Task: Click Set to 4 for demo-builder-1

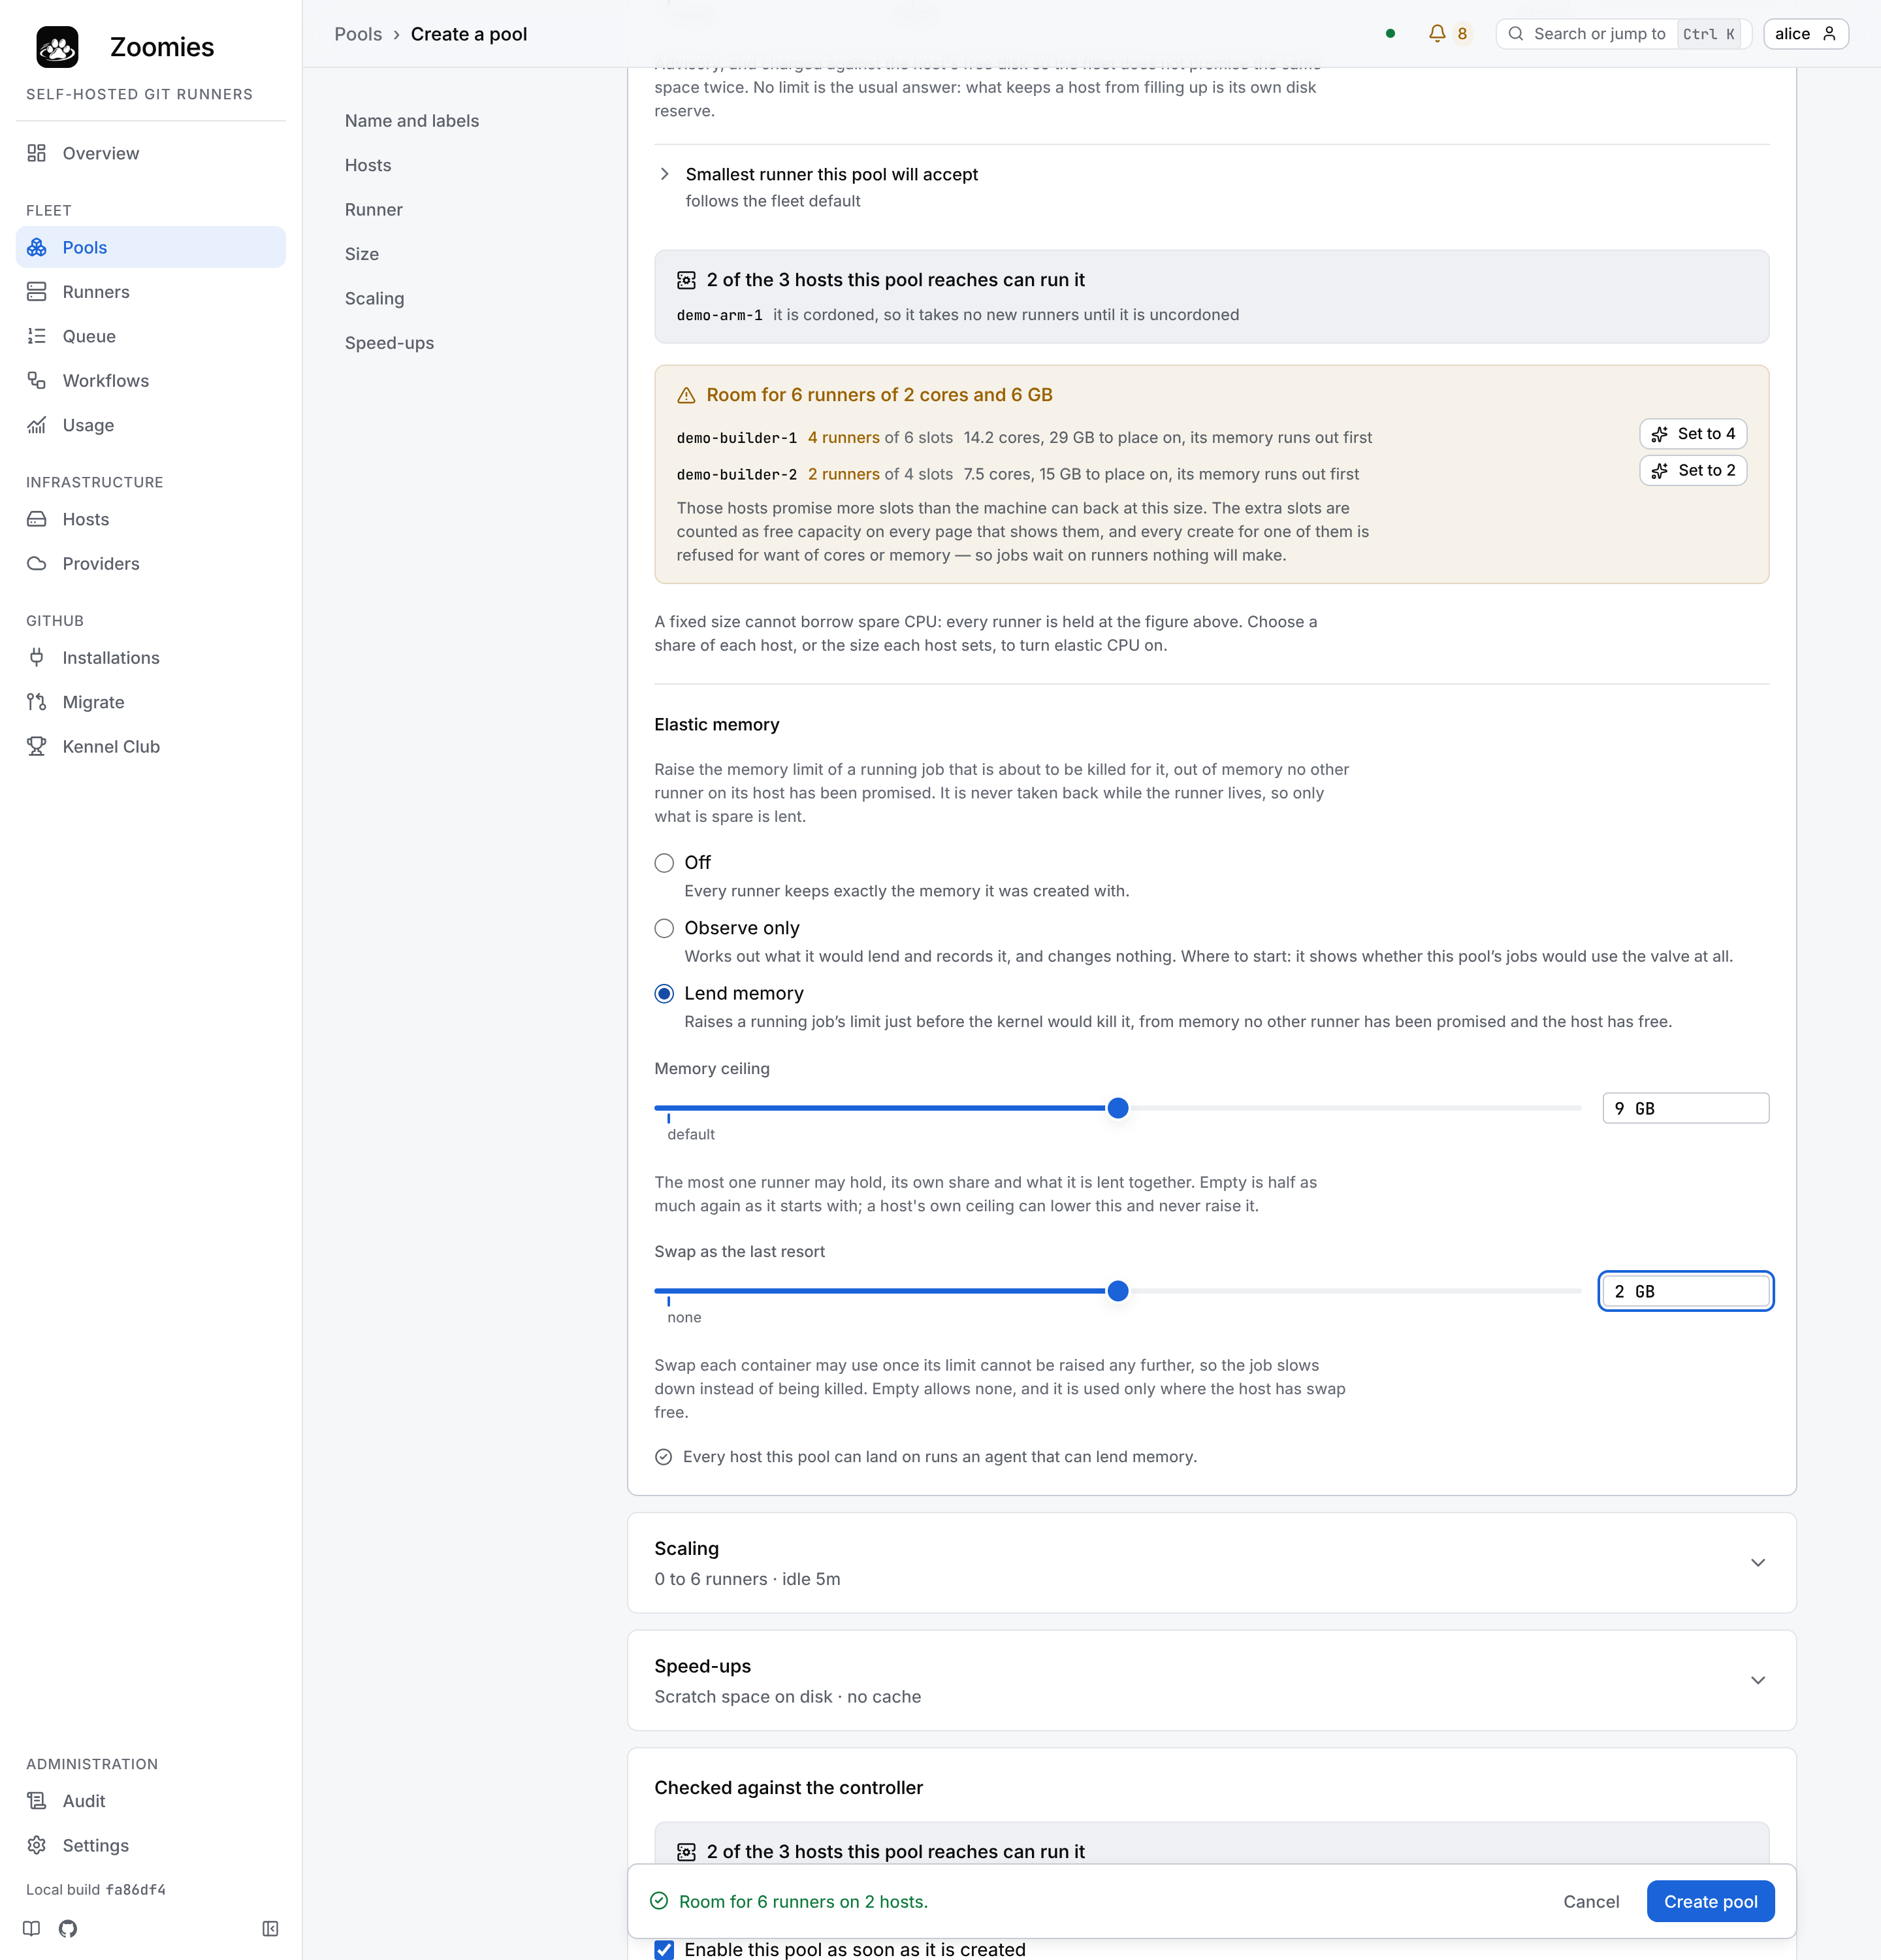Action: 1693,433
